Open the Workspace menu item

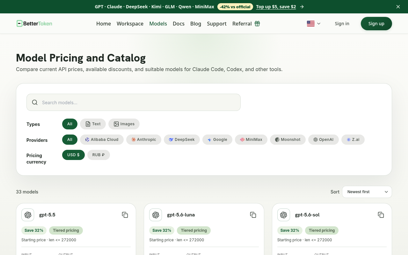click(x=130, y=24)
